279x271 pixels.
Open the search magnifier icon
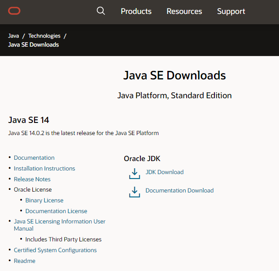click(x=101, y=11)
